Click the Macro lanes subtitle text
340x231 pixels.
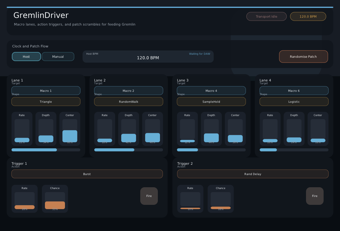click(75, 24)
